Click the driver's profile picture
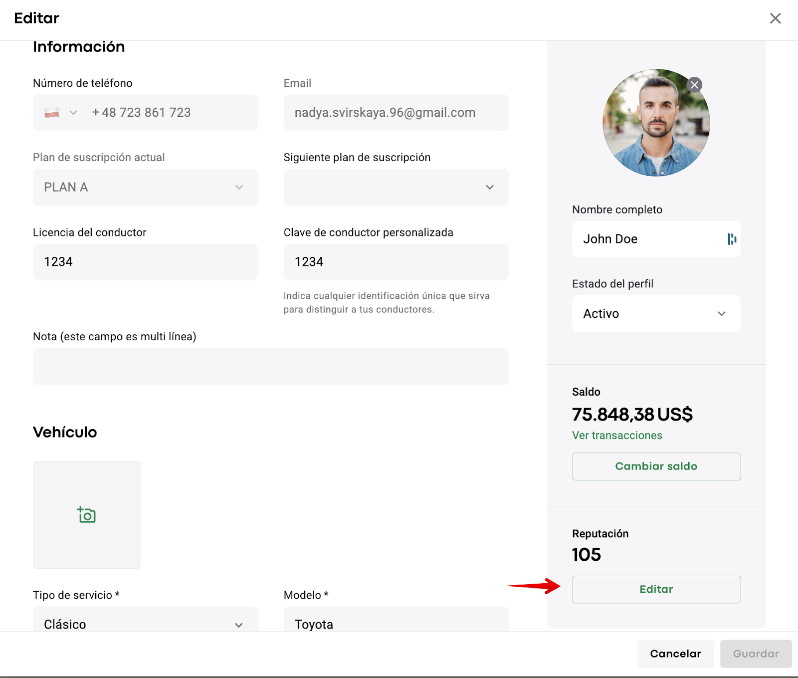Image resolution: width=798 pixels, height=678 pixels. pyautogui.click(x=652, y=125)
